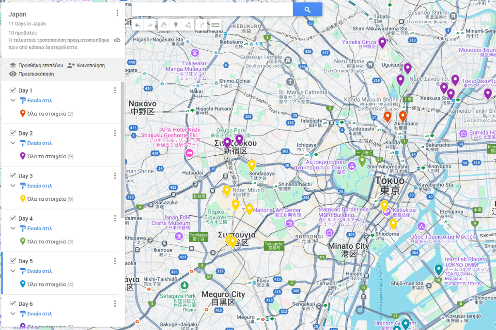Click the undo arrow in the map toolbar
Image resolution: width=496 pixels, height=330 pixels.
[138, 25]
